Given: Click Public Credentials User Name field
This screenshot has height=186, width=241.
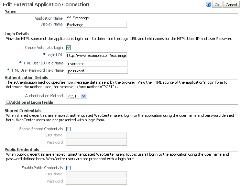Looking at the screenshot, I should [96, 174].
